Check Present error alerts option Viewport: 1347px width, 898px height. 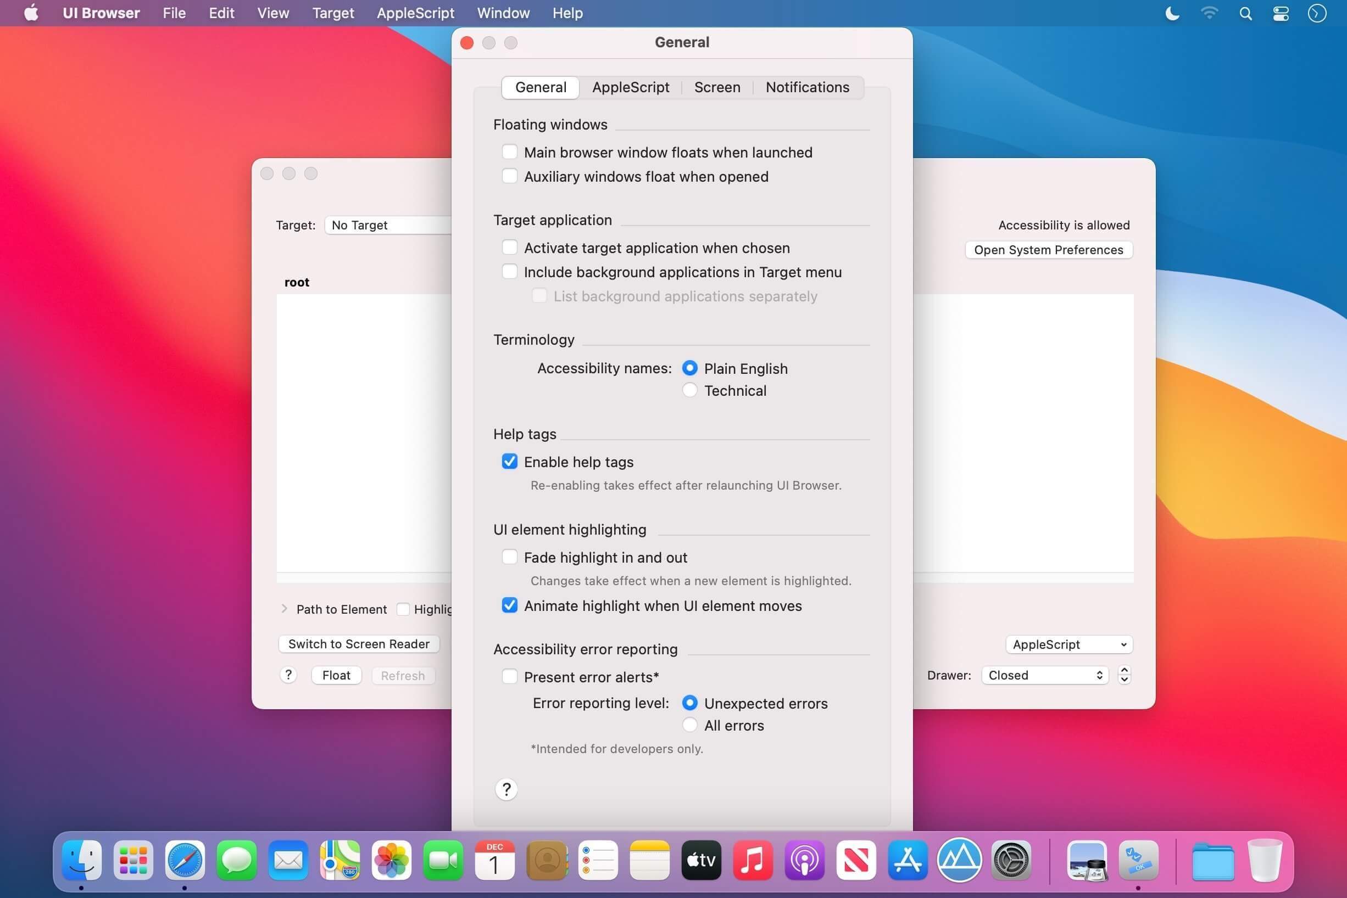pyautogui.click(x=510, y=677)
